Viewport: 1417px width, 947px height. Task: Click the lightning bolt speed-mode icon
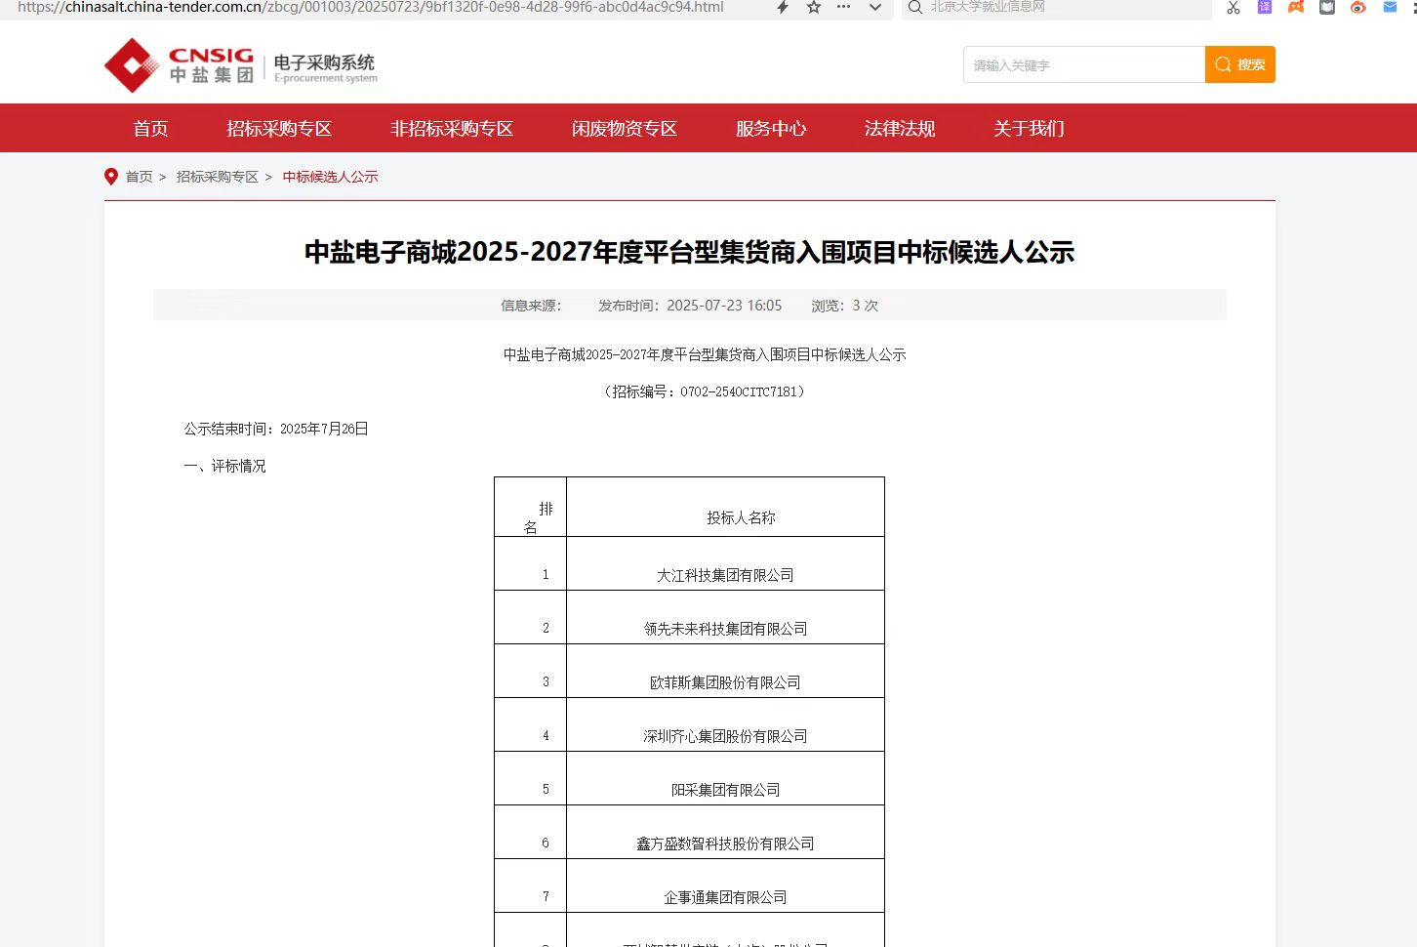pos(782,7)
